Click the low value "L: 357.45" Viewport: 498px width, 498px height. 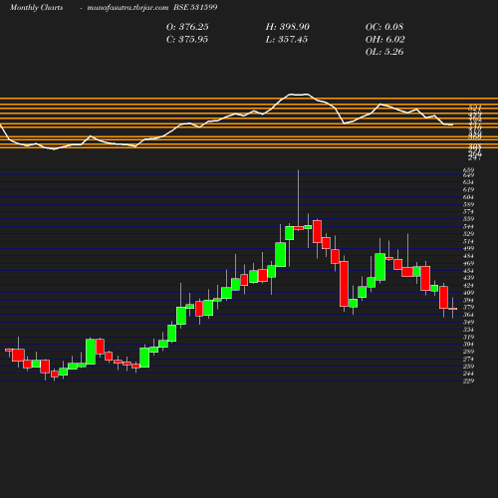pyautogui.click(x=287, y=40)
